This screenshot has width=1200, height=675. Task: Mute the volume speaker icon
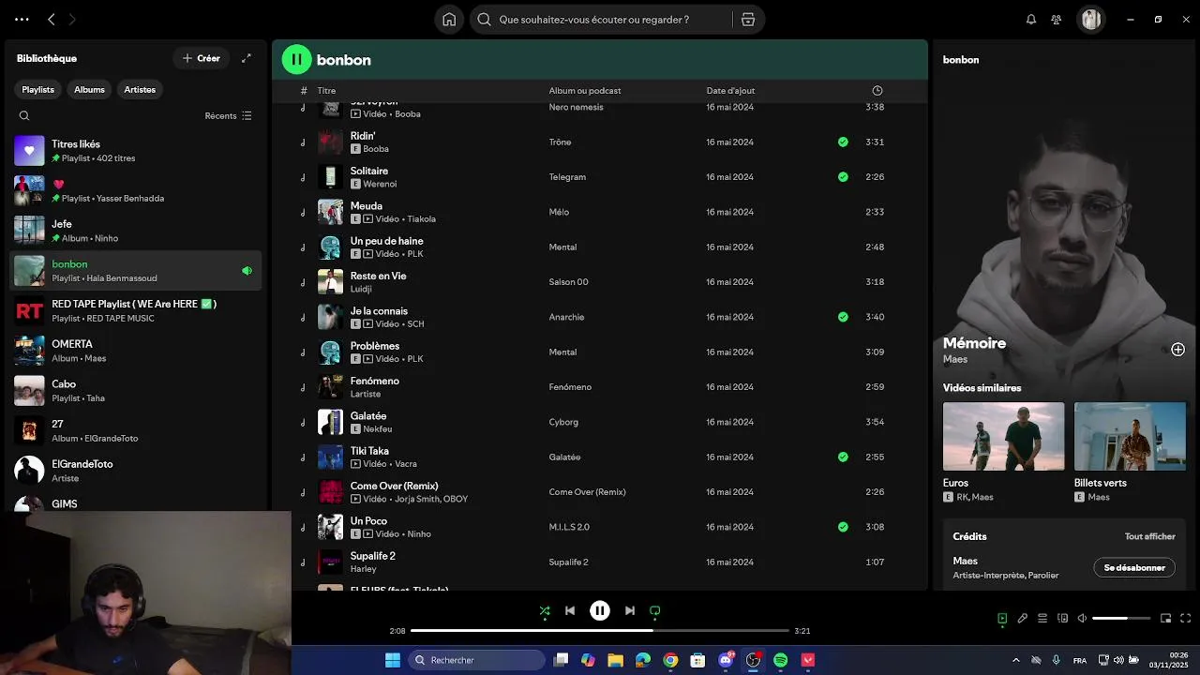click(x=1082, y=619)
